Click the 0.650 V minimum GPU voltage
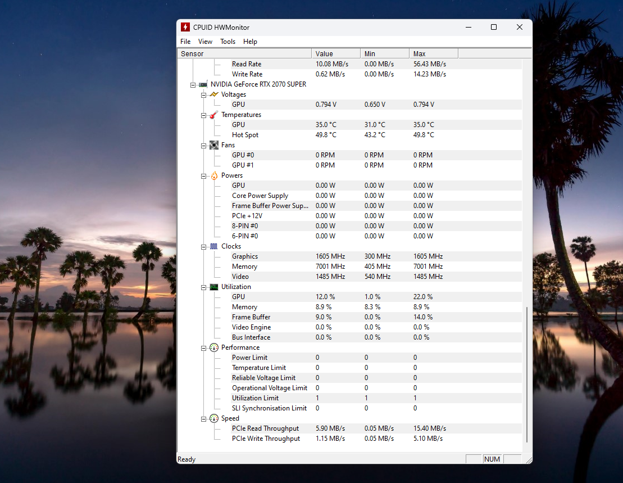The height and width of the screenshot is (483, 623). click(375, 105)
